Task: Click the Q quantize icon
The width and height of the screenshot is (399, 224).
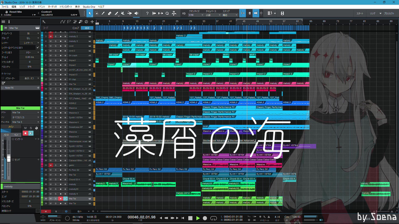Action: pos(167,13)
